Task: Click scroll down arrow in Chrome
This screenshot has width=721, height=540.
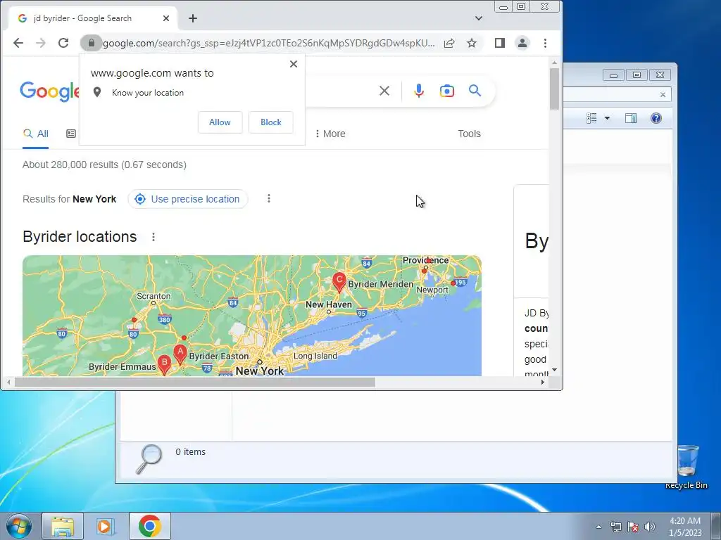Action: (555, 370)
